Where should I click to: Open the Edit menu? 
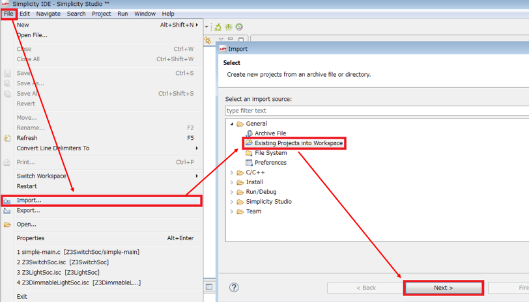click(x=25, y=14)
